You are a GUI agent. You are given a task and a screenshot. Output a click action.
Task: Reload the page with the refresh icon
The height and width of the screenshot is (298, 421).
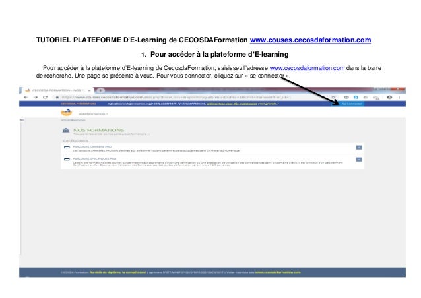pos(45,97)
